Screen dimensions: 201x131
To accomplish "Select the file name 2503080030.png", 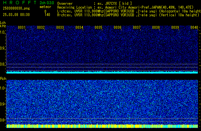I will pos(16,8).
